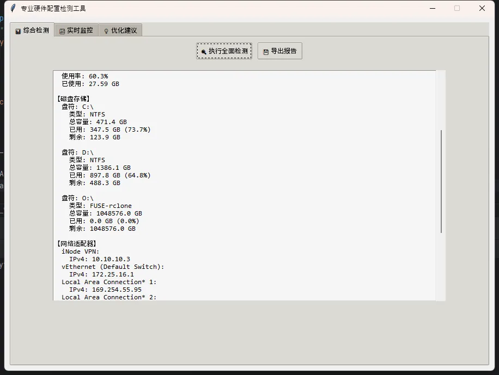Click the 【网络适配器】 section heading
Image resolution: width=499 pixels, height=375 pixels.
point(77,244)
